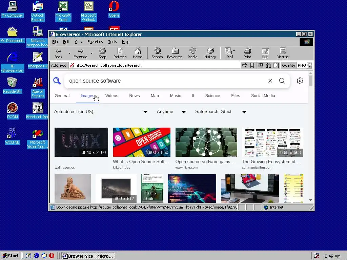Open the Start menu

pyautogui.click(x=11, y=256)
